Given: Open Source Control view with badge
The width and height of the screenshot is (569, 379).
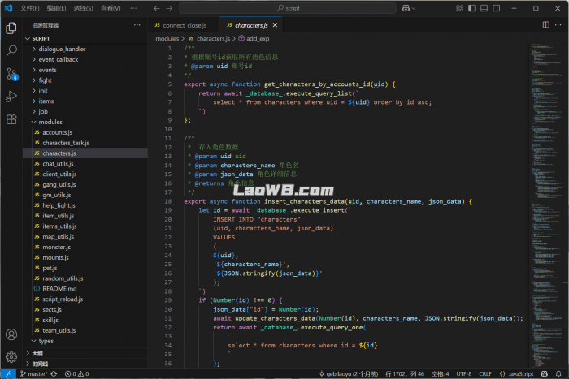Looking at the screenshot, I should (11, 74).
